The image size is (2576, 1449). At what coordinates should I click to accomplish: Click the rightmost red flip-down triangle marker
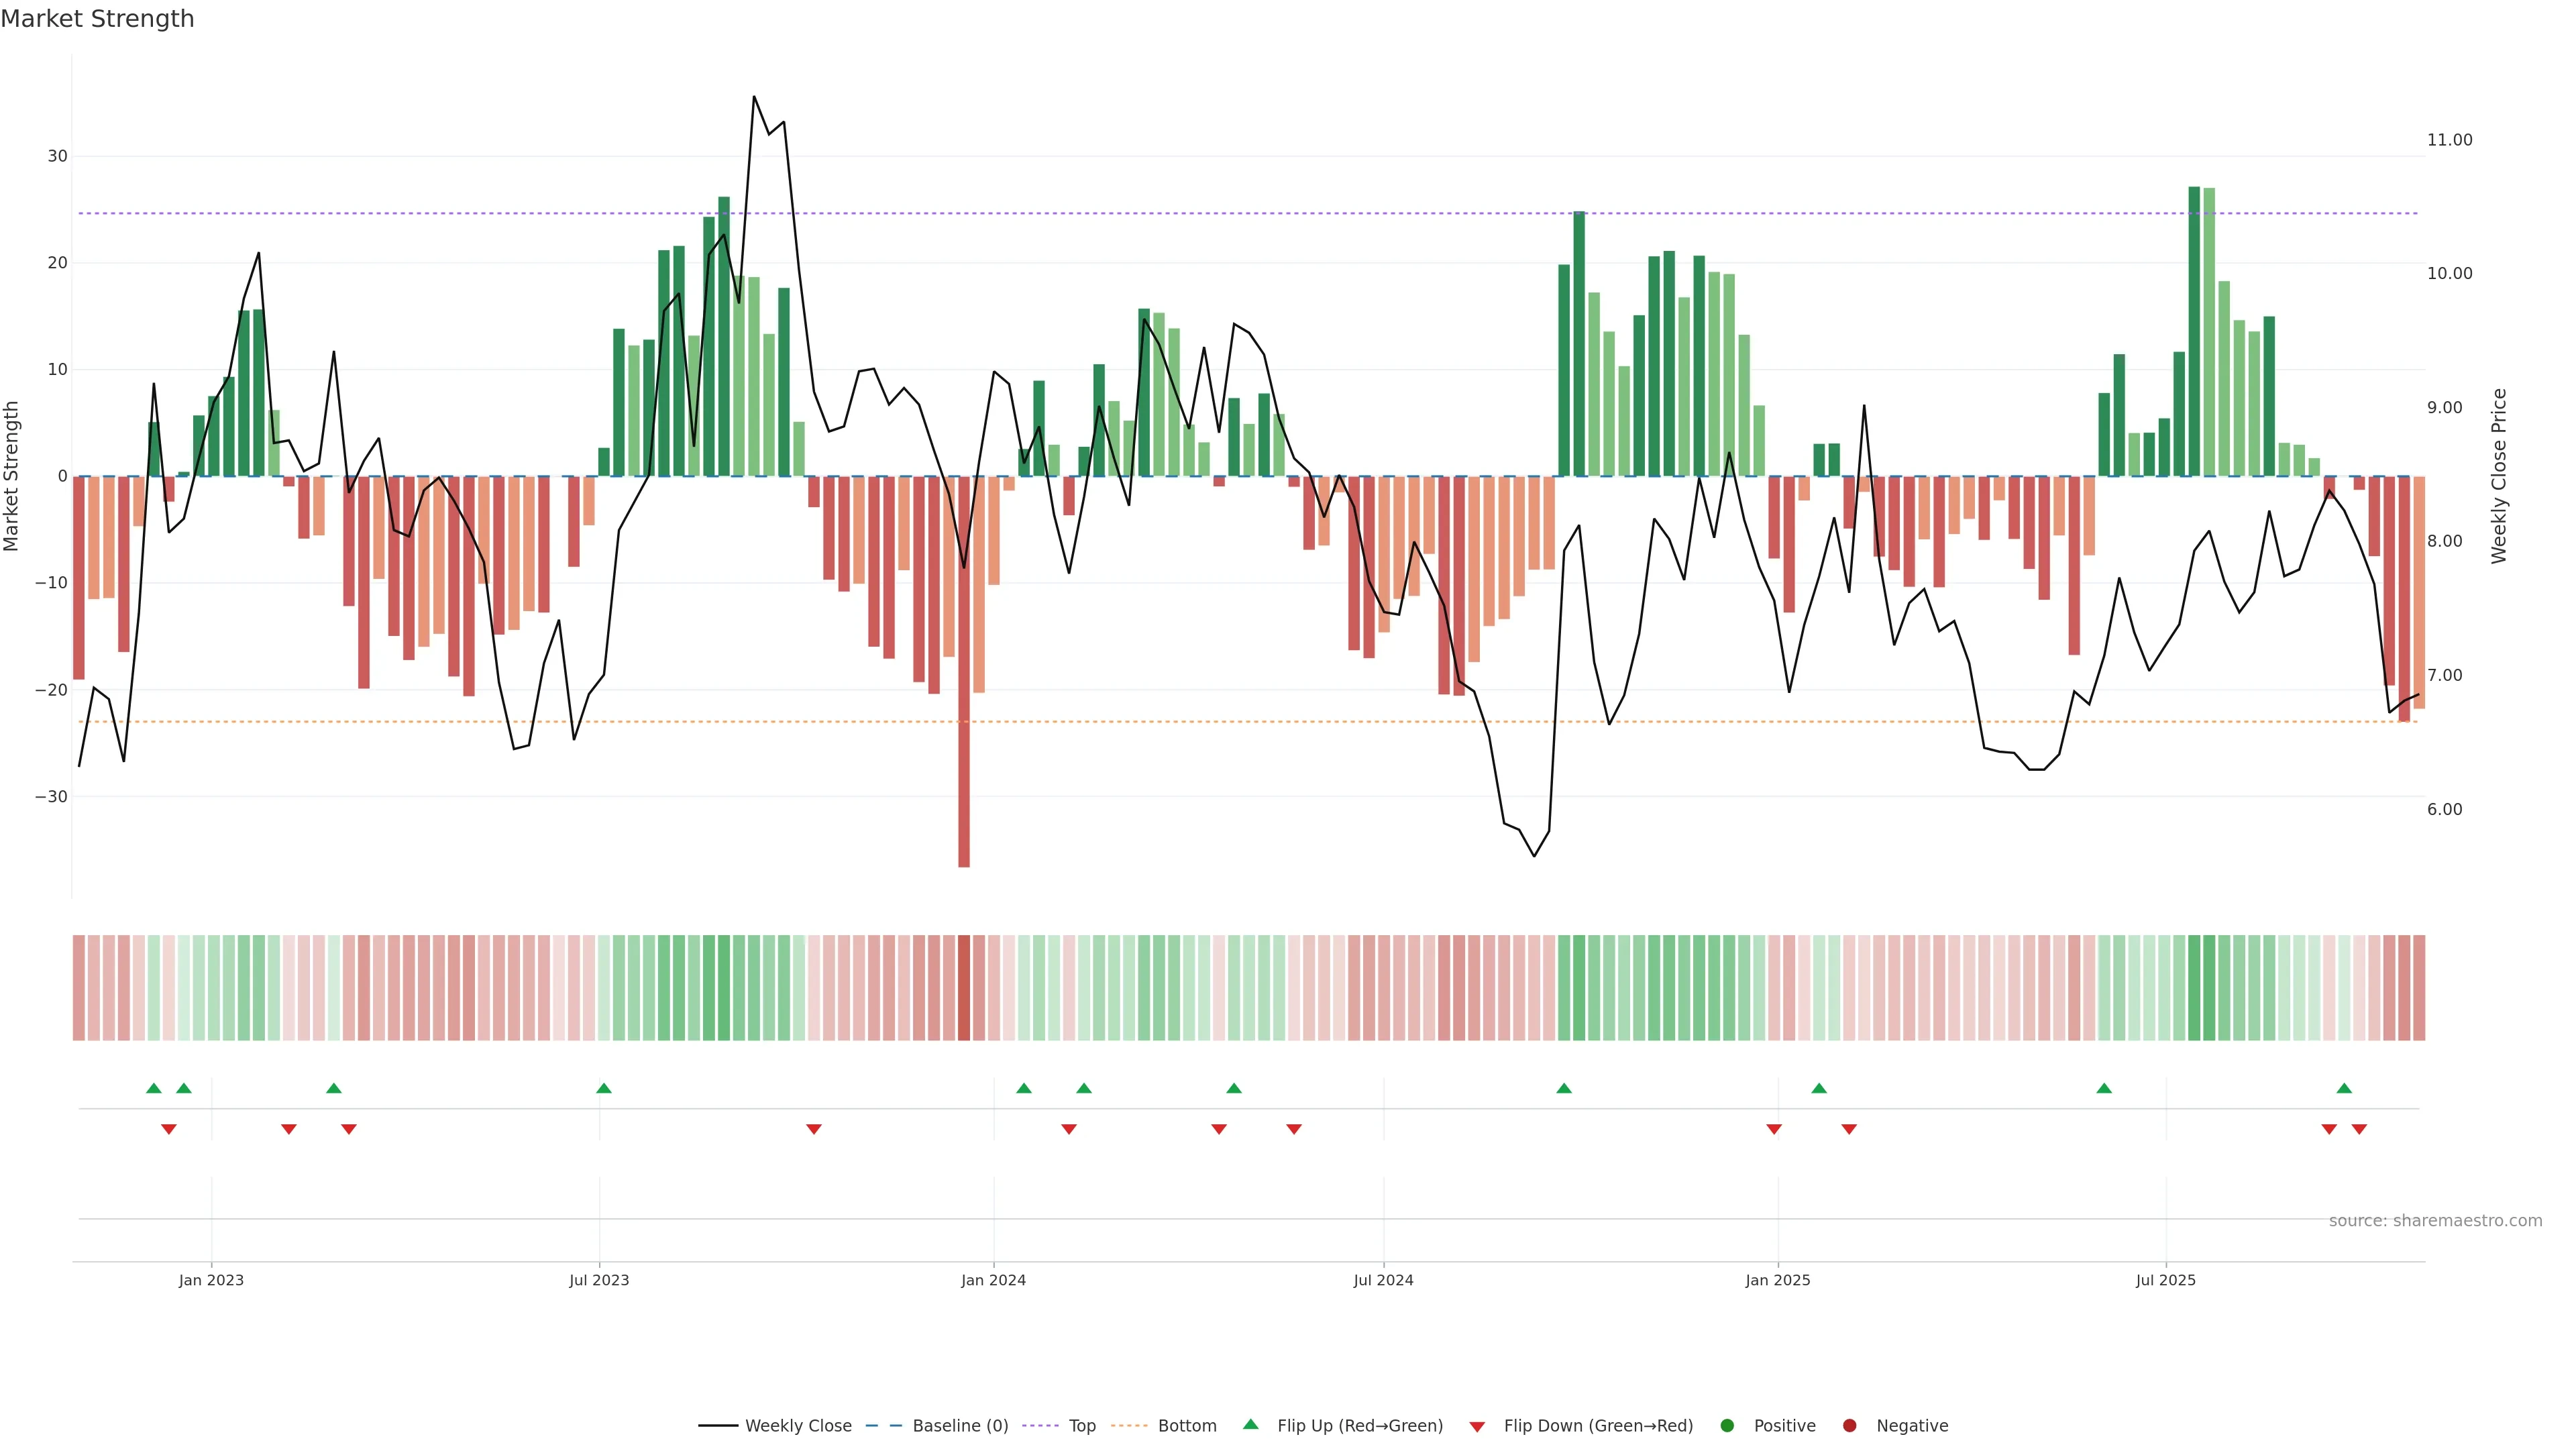tap(2359, 1129)
